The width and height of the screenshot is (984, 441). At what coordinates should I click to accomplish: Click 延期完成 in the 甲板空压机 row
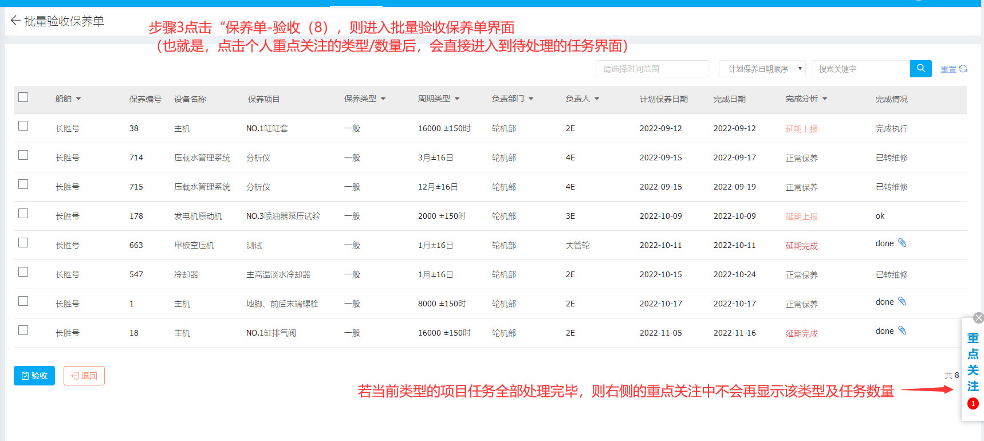802,246
